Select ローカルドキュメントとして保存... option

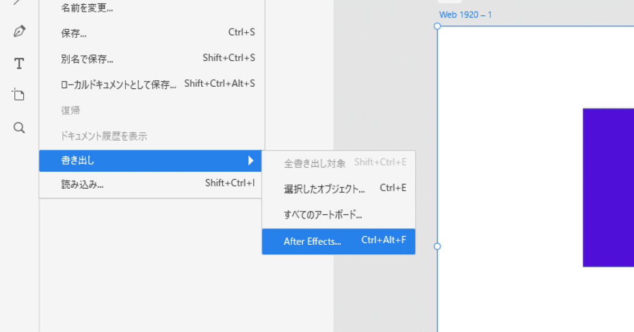pyautogui.click(x=152, y=84)
